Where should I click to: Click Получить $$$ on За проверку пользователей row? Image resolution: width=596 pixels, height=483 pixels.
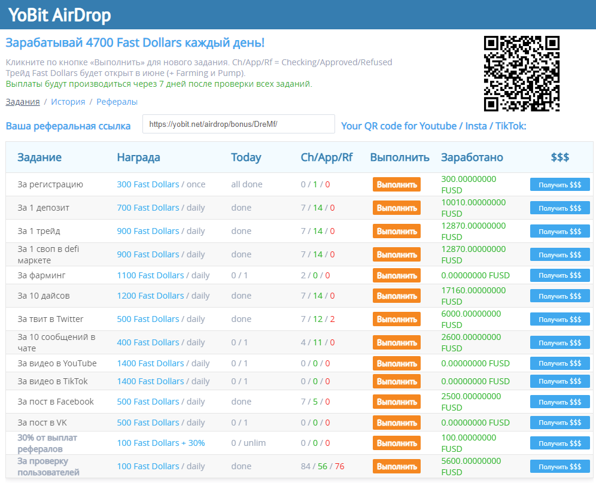coord(559,466)
